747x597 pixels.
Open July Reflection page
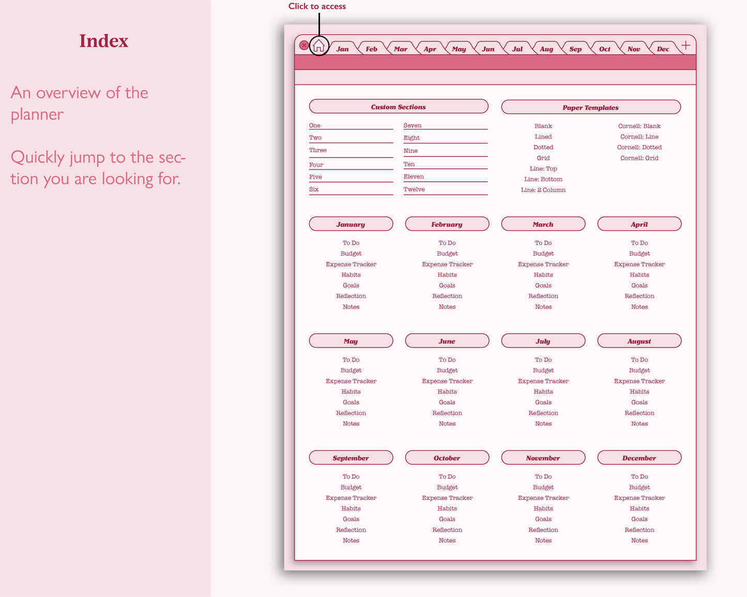pyautogui.click(x=543, y=413)
